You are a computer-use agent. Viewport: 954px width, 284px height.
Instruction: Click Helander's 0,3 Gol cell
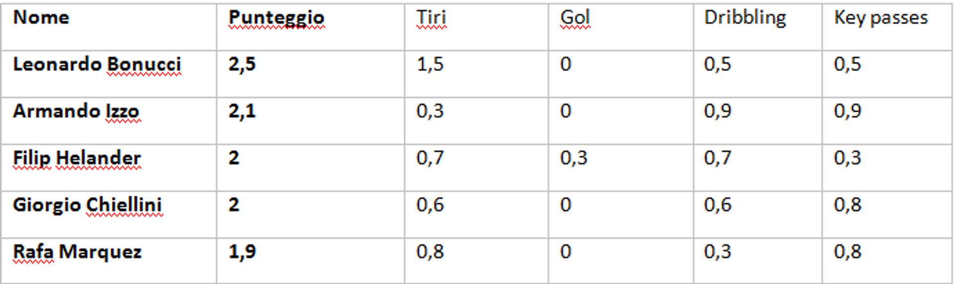pos(621,168)
